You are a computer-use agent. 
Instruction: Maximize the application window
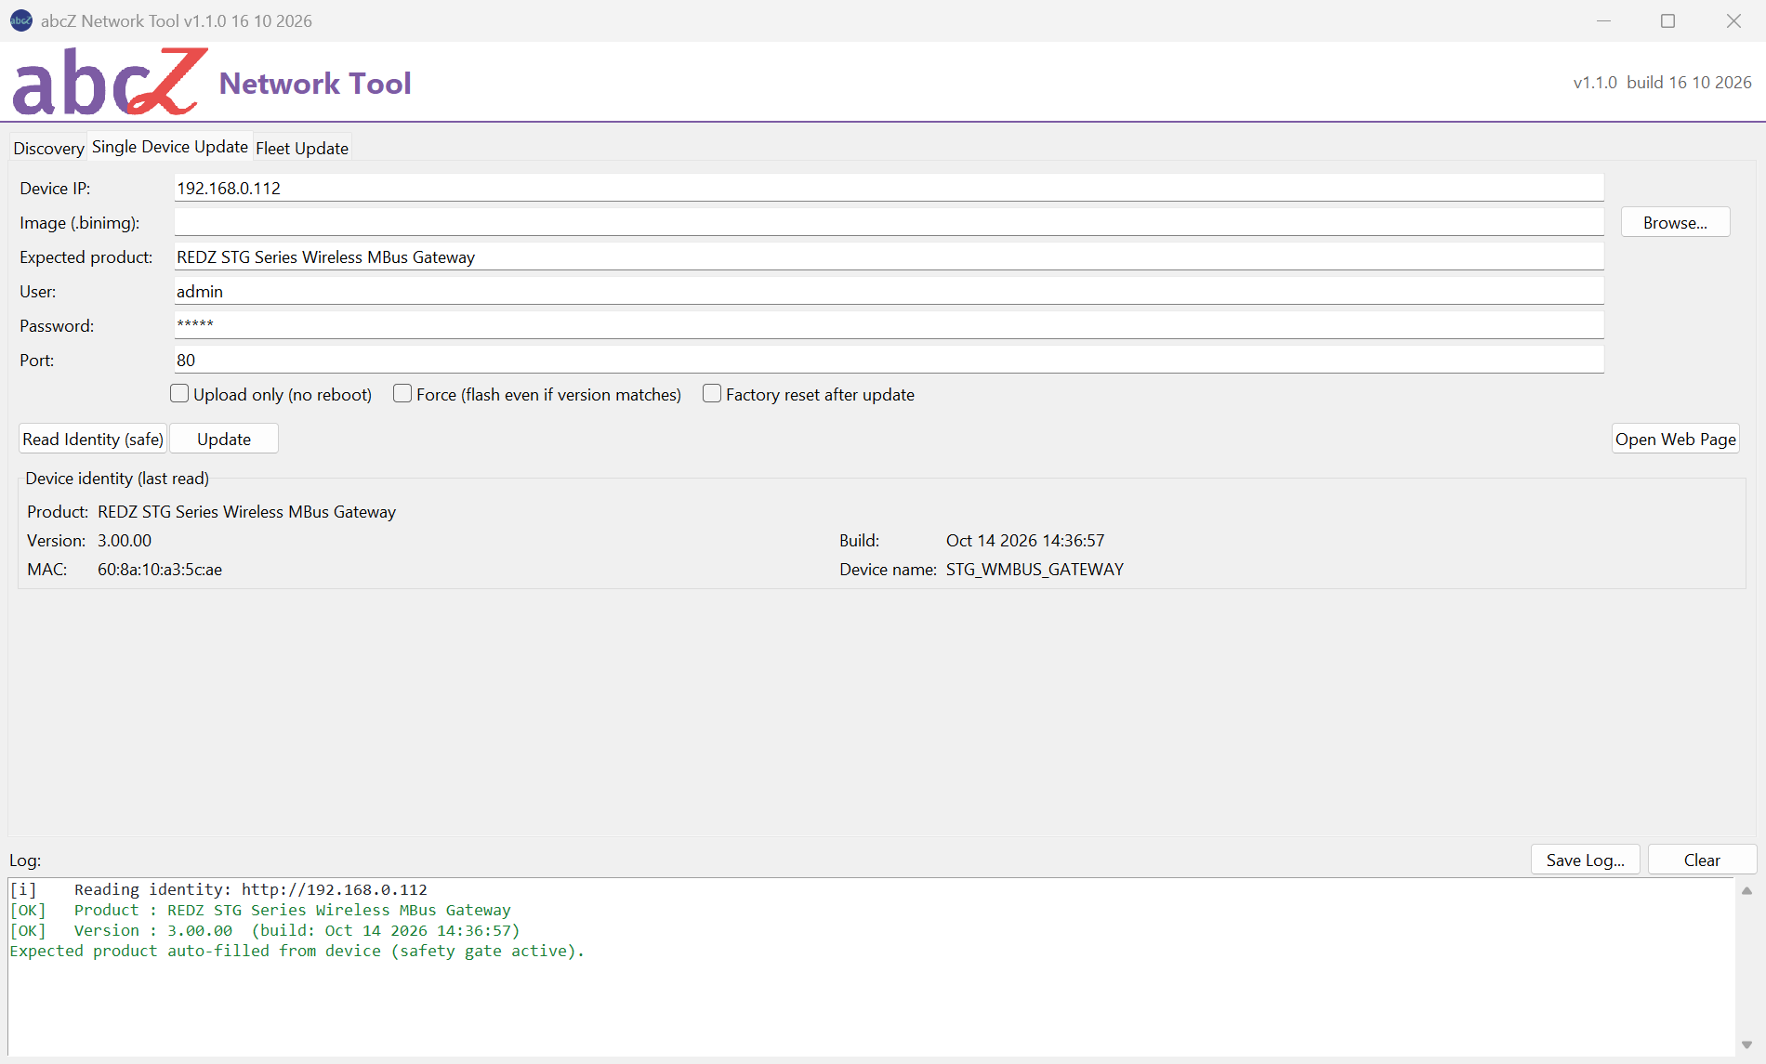(1668, 20)
